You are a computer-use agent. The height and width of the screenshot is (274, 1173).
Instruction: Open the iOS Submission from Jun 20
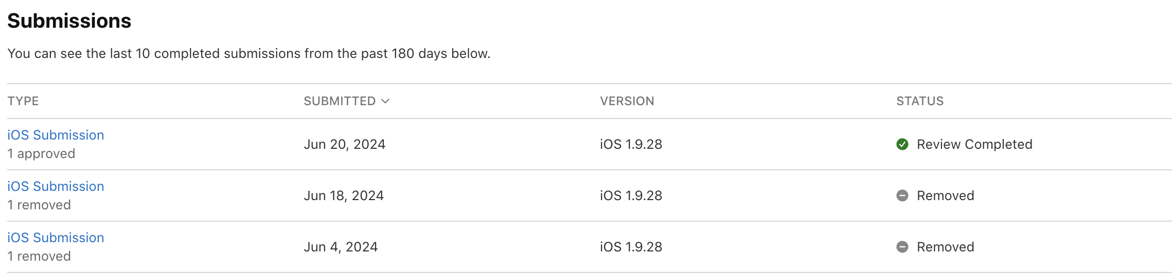click(56, 135)
